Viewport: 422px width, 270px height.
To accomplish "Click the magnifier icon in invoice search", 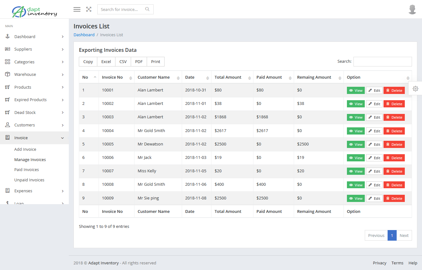I will (147, 9).
